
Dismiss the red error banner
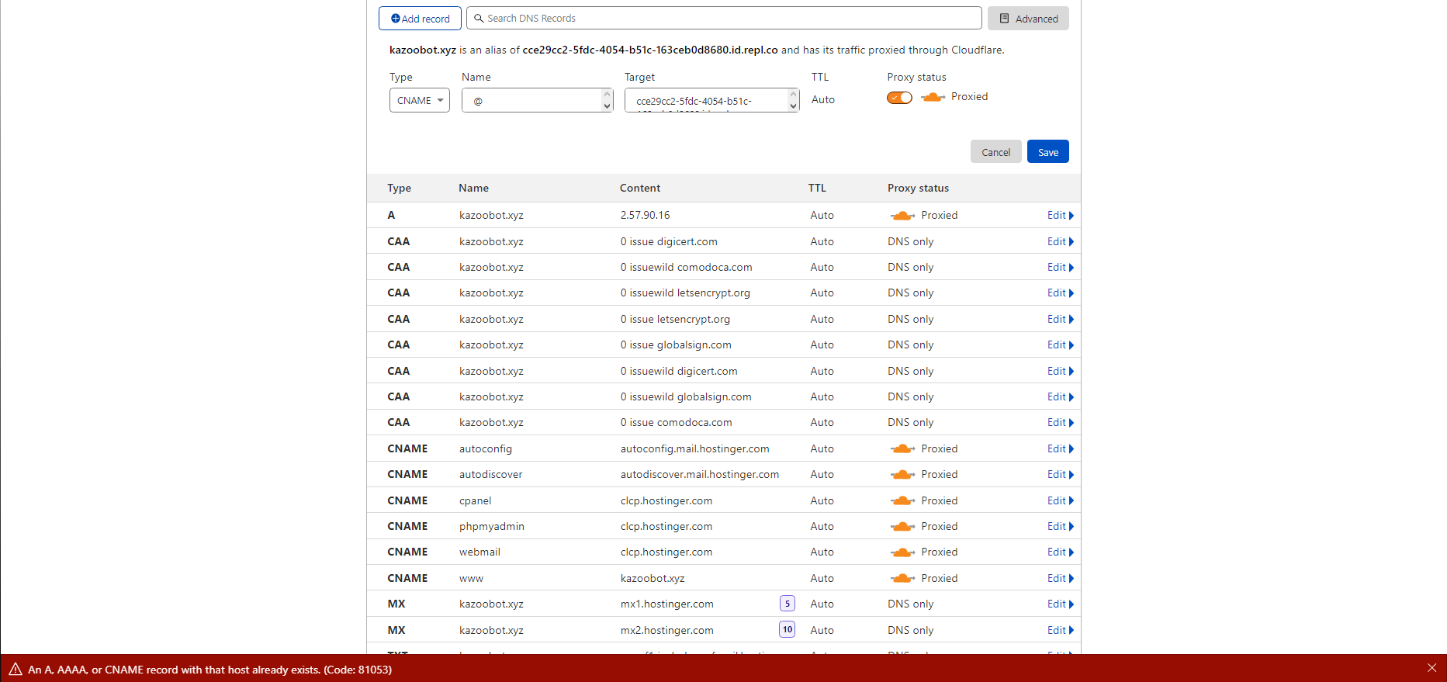1431,668
